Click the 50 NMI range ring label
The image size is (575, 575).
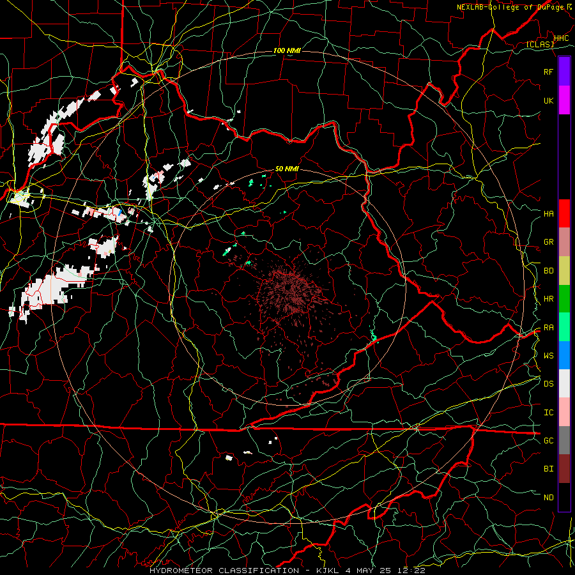tap(287, 169)
